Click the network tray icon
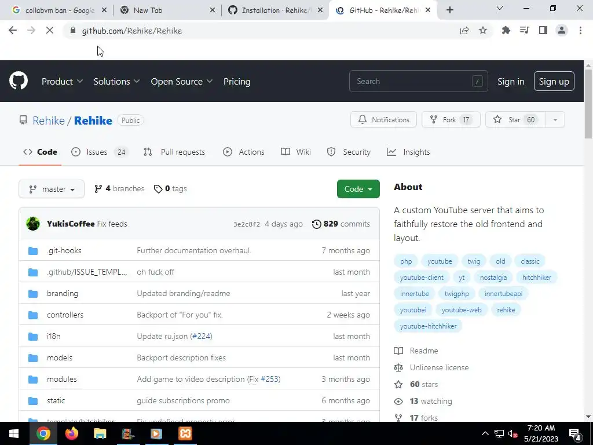Screen dimensions: 593x445 click(499, 433)
